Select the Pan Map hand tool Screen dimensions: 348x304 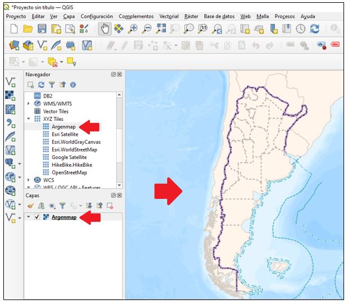[105, 29]
